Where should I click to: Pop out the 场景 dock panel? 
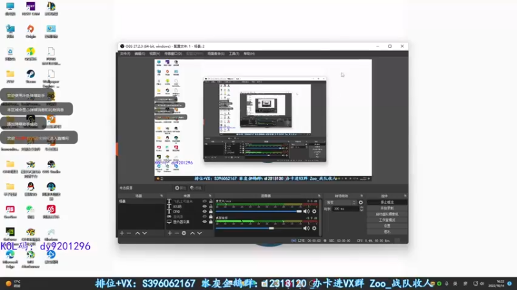(x=162, y=196)
